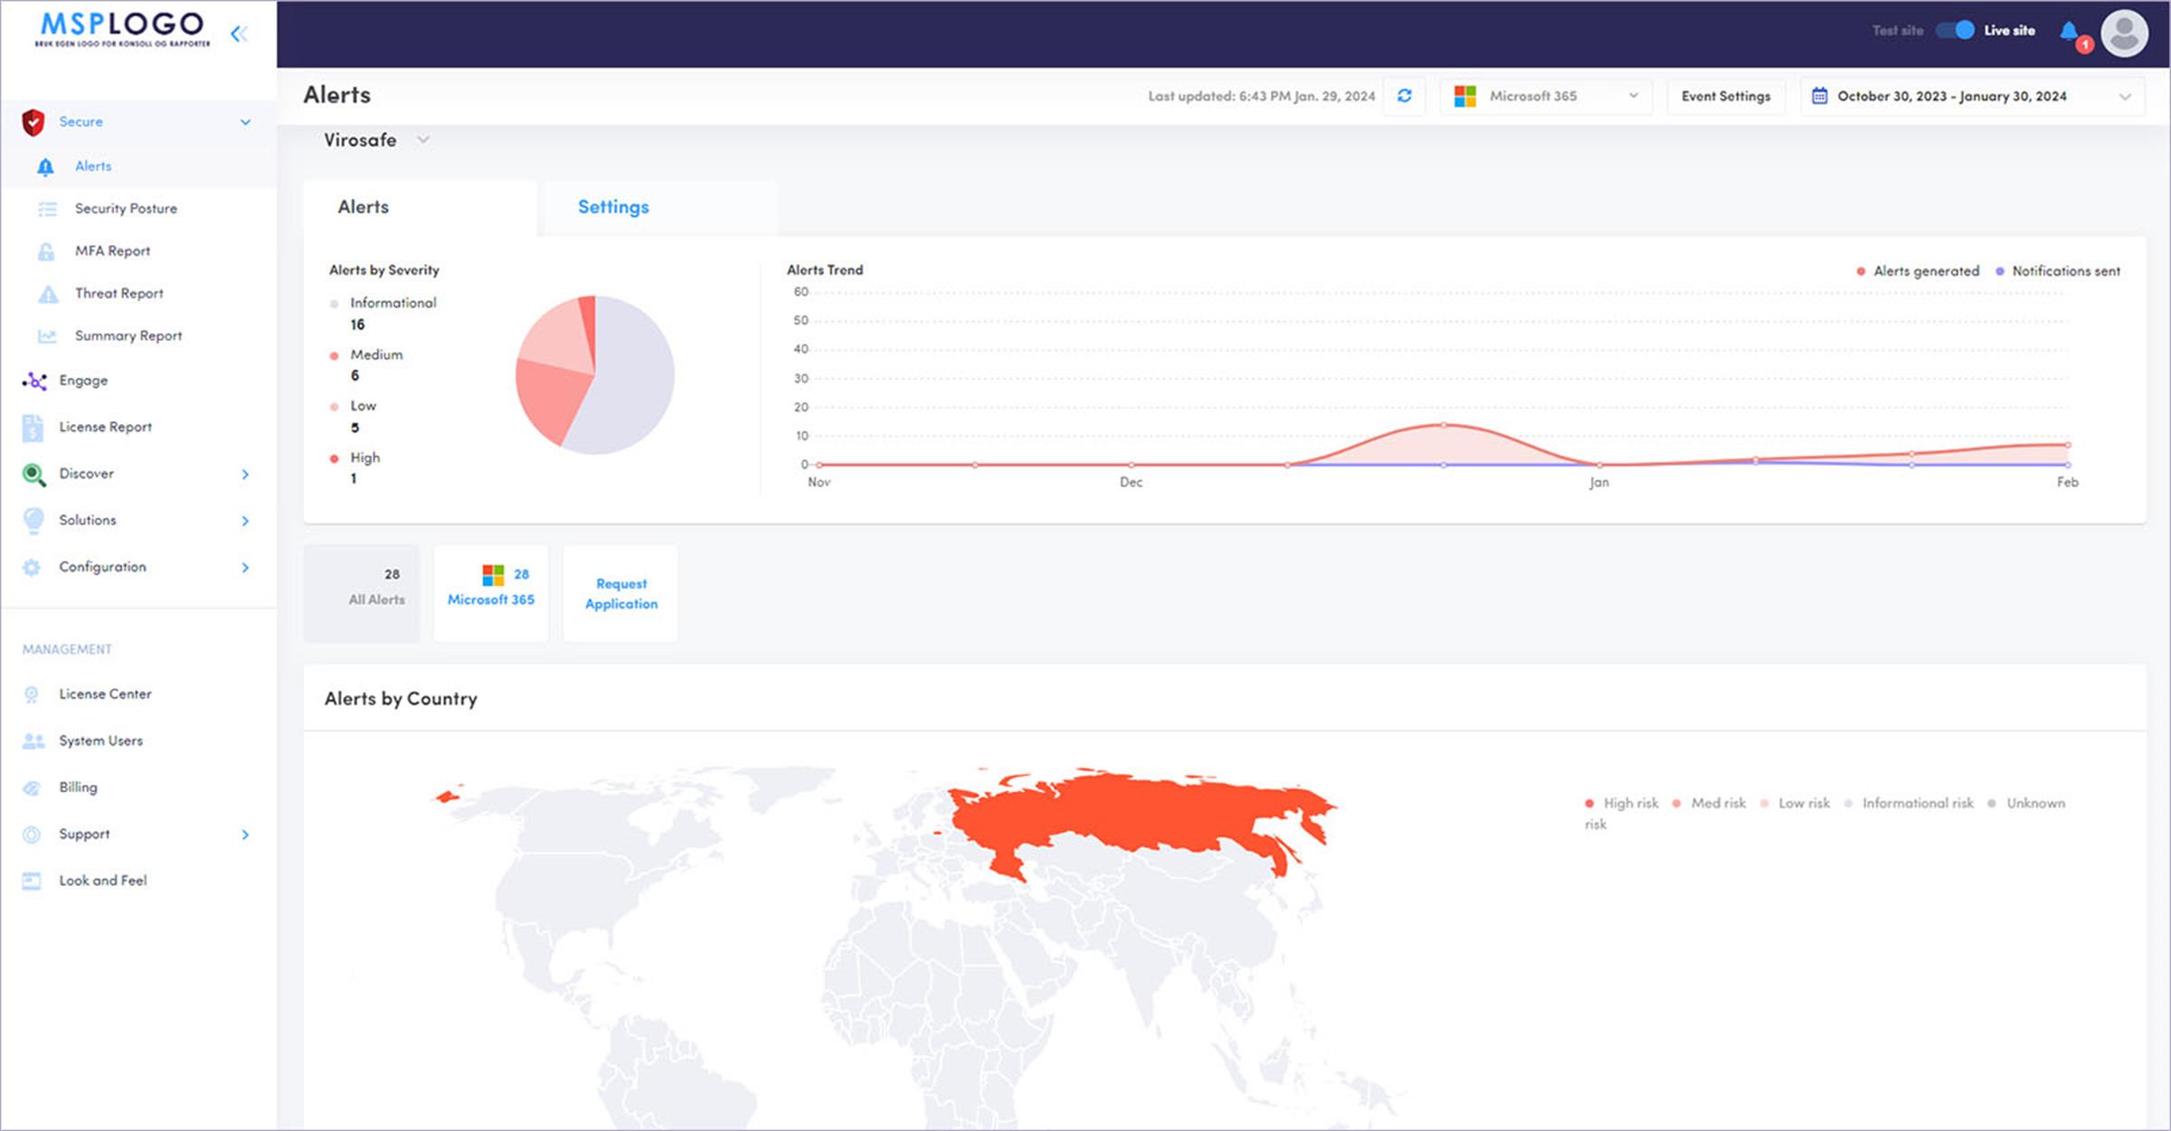Image resolution: width=2171 pixels, height=1131 pixels.
Task: Click the Summary Report chart icon
Action: click(x=47, y=336)
